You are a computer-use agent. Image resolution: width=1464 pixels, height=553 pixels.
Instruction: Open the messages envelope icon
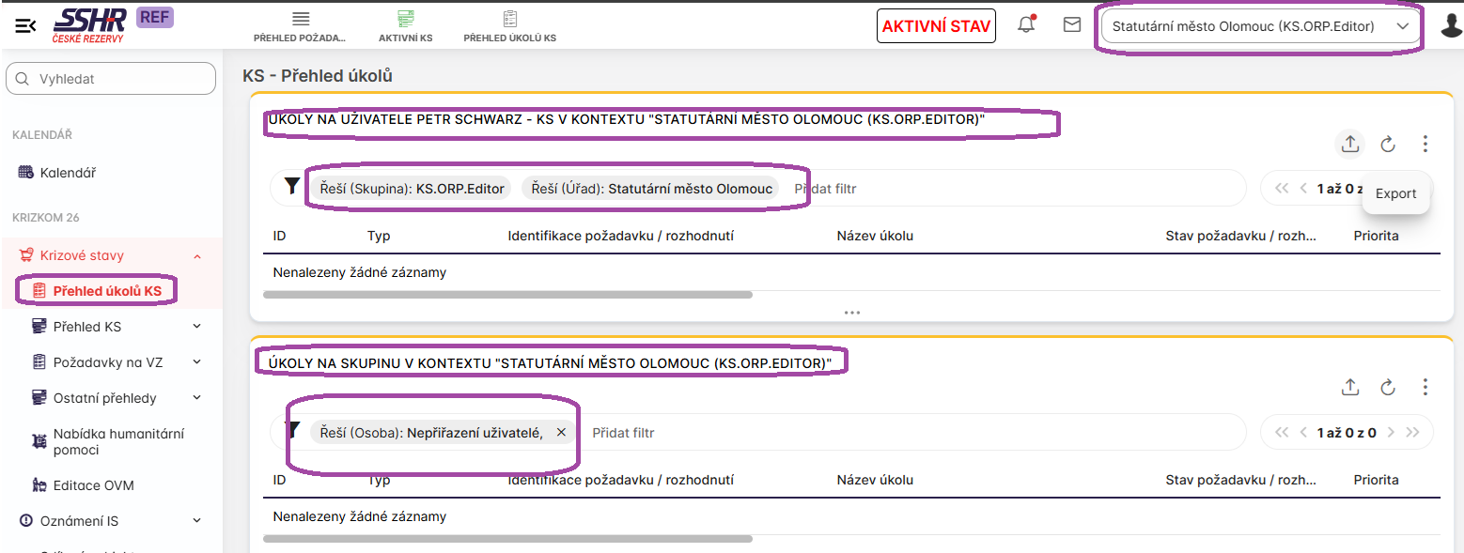point(1071,25)
